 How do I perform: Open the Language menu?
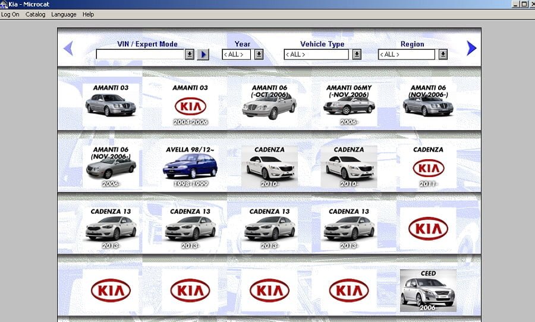[64, 14]
